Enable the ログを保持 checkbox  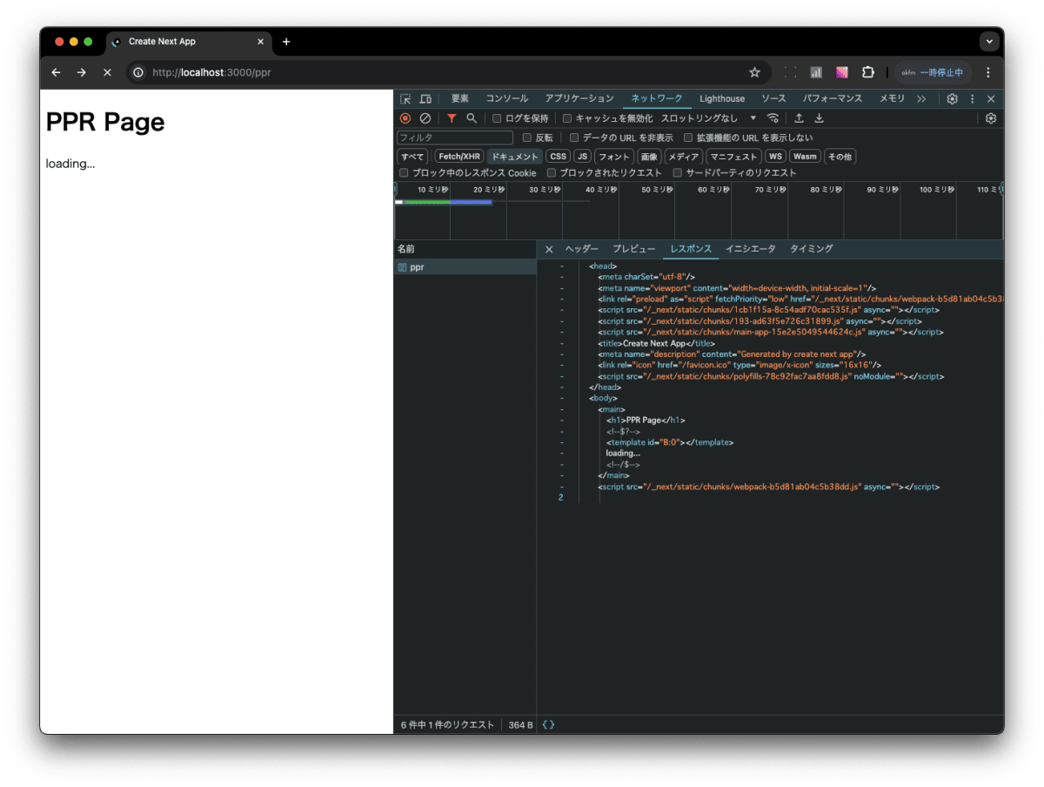(x=497, y=118)
